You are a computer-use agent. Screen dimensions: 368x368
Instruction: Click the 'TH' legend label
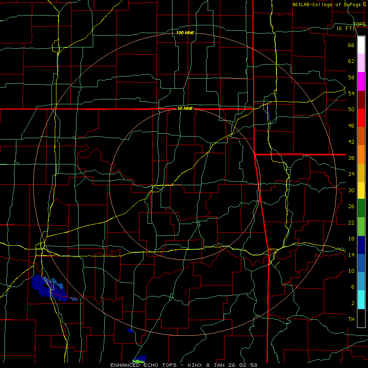351,319
